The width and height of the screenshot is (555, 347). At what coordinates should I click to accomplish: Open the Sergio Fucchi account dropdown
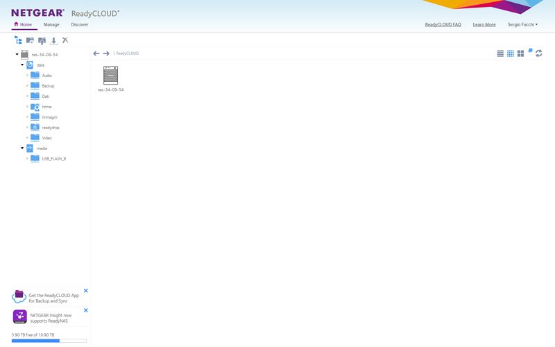pyautogui.click(x=522, y=24)
